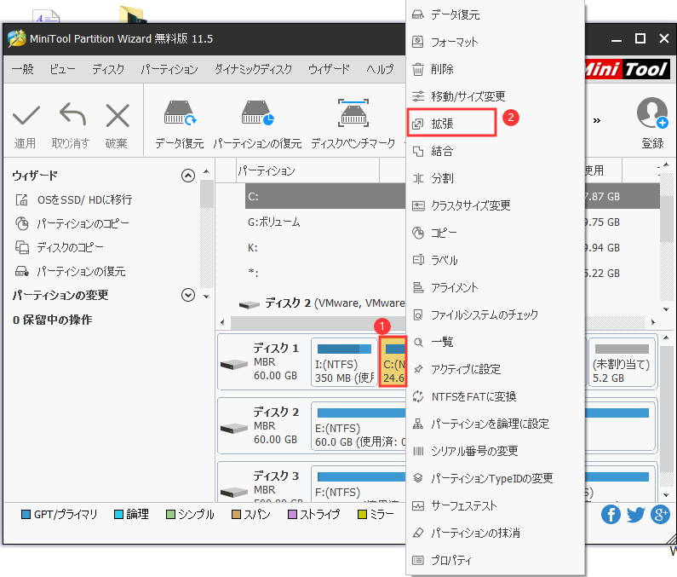Select サーフェステスト in the context menu

[496, 505]
